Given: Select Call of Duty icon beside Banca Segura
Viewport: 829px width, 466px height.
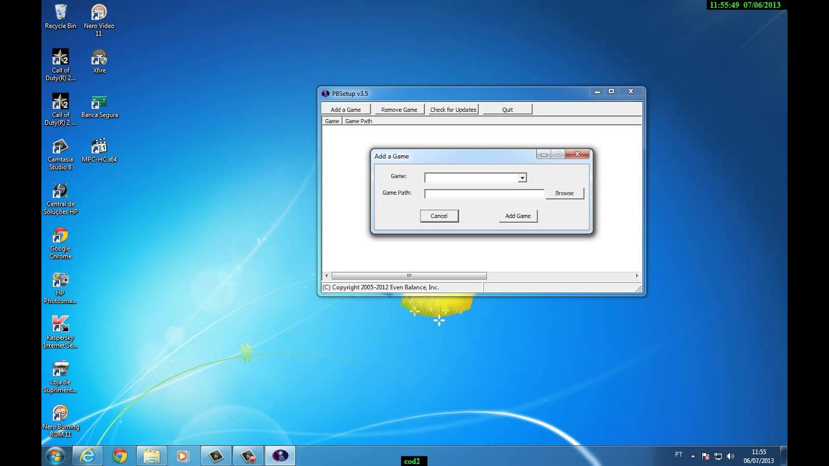Looking at the screenshot, I should coord(60,109).
